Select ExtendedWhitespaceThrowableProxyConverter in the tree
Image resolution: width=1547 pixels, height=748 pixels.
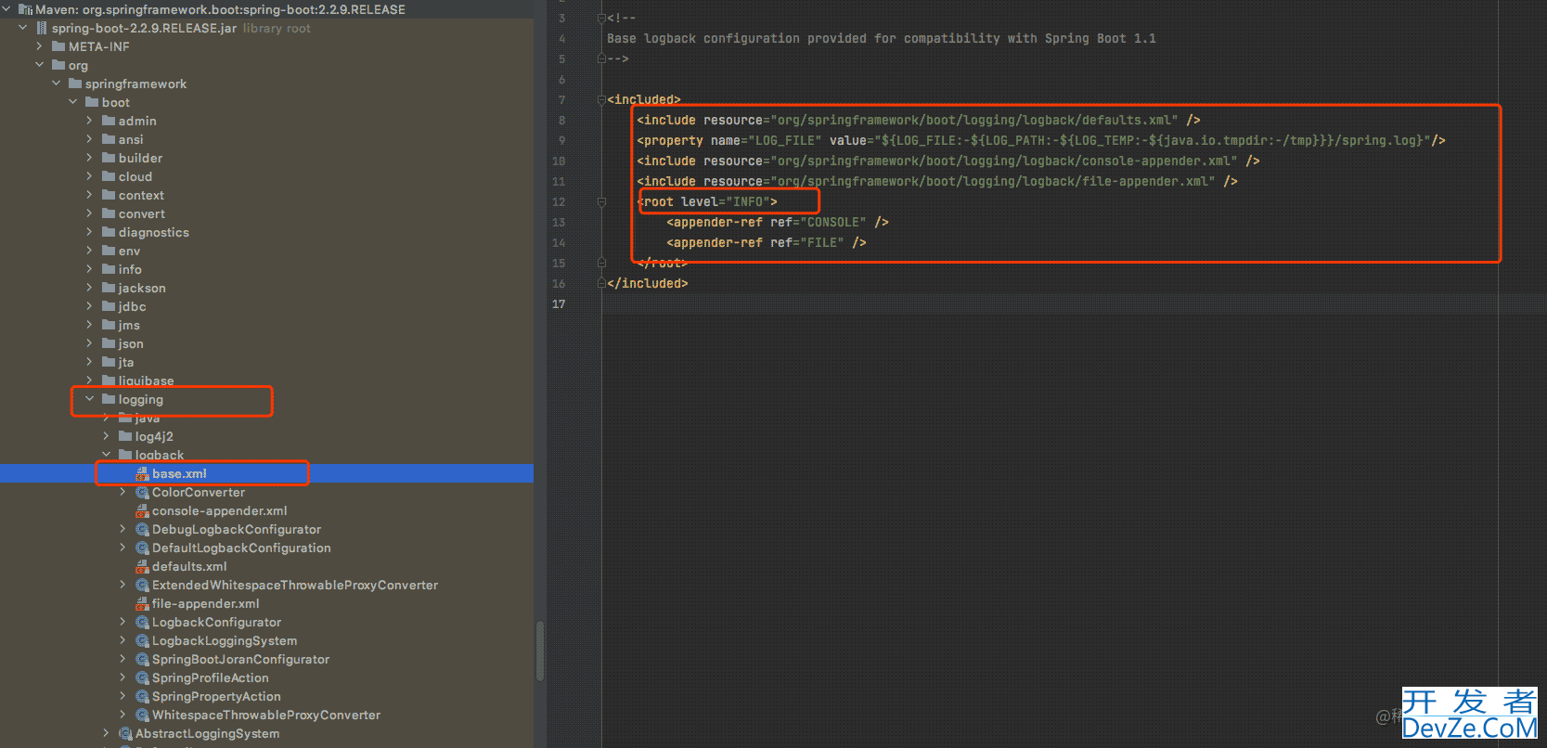click(x=295, y=585)
